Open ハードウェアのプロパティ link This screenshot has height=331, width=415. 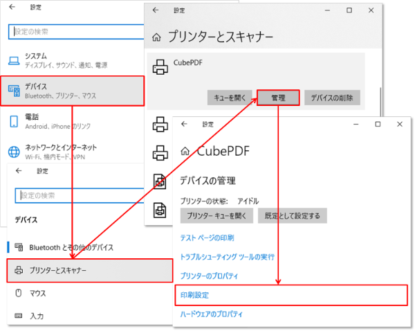(211, 314)
